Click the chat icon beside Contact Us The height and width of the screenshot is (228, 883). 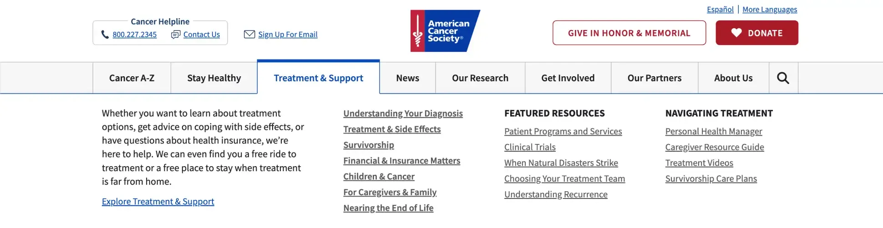click(176, 35)
